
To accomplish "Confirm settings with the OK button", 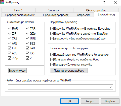I will click(69, 101).
